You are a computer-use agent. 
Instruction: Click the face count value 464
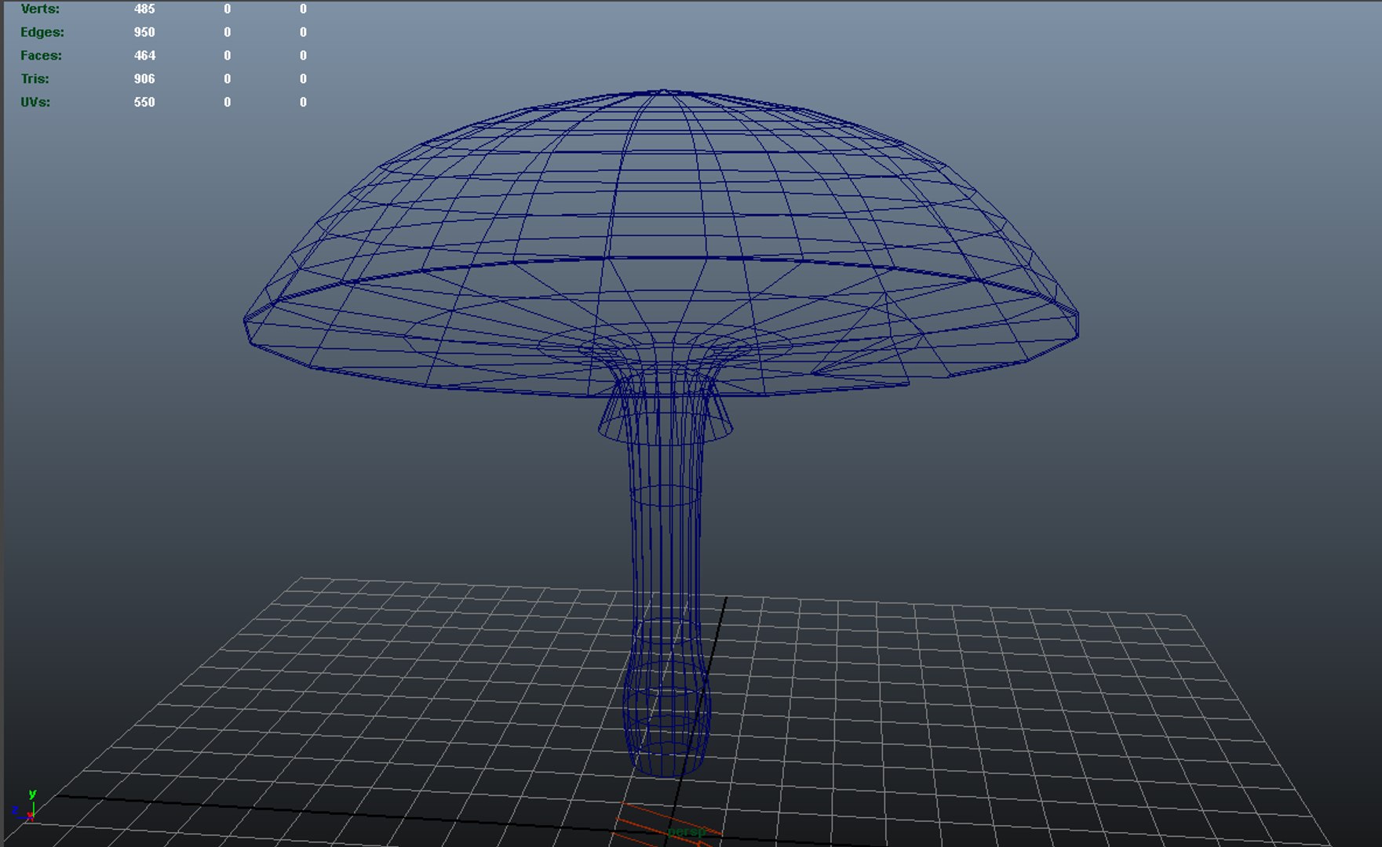click(x=144, y=56)
